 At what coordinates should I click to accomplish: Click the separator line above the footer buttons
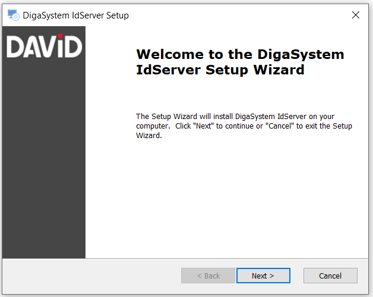pos(186,258)
